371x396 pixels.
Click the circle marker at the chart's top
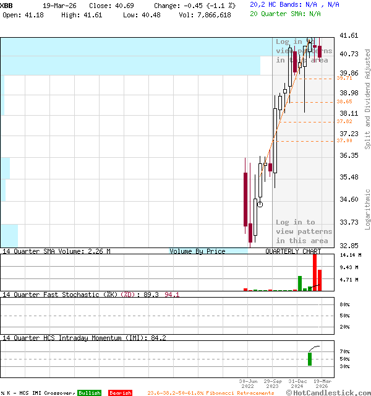pyautogui.click(x=310, y=40)
